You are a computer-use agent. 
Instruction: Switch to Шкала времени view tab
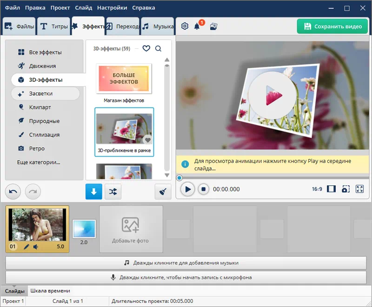click(50, 291)
